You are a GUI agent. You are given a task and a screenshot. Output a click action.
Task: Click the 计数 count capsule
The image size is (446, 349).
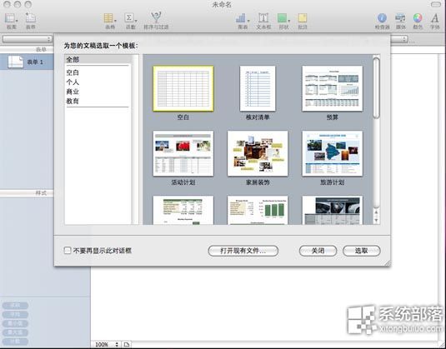(x=15, y=342)
